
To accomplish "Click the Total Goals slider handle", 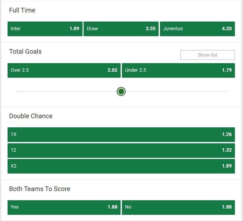I will (121, 92).
